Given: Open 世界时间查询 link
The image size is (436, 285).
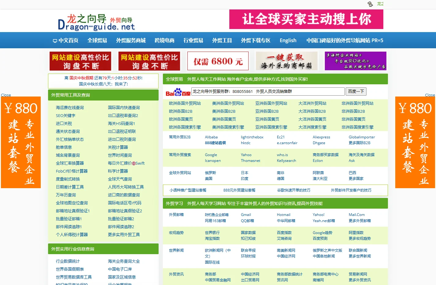Looking at the screenshot, I should 120,155.
